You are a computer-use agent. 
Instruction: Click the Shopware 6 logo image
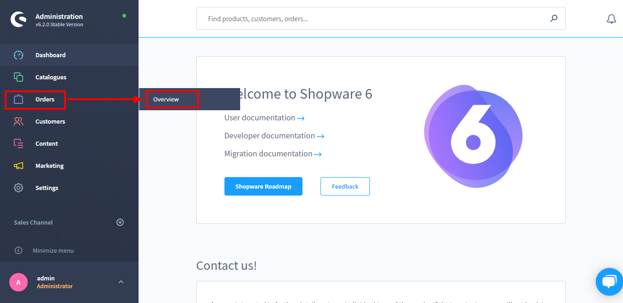(x=473, y=137)
